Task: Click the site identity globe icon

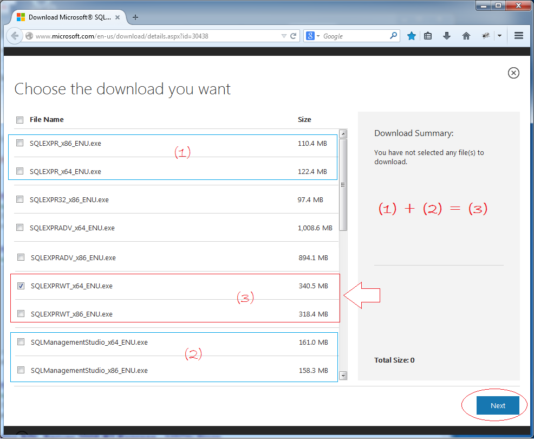Action: pyautogui.click(x=29, y=36)
